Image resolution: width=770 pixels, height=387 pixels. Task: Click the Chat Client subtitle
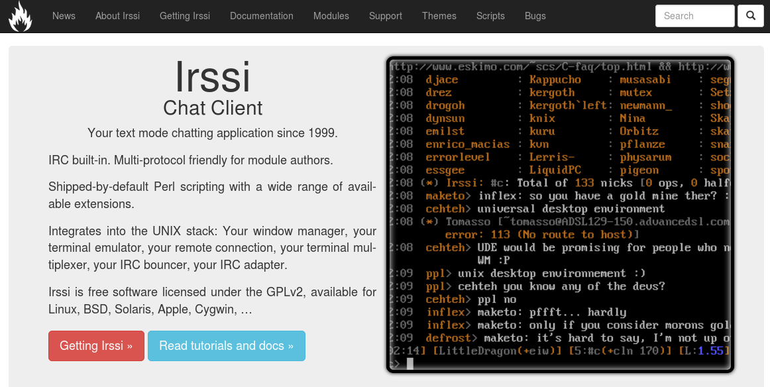(213, 108)
